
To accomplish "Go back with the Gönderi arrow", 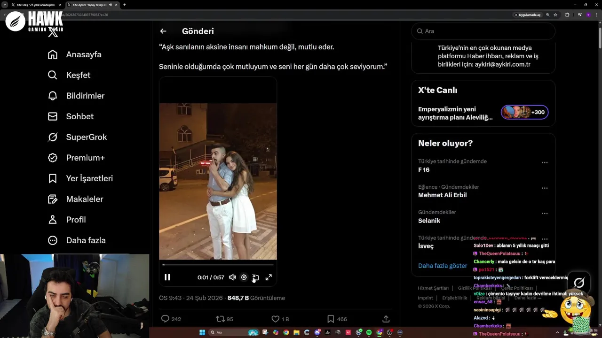I will click(163, 31).
